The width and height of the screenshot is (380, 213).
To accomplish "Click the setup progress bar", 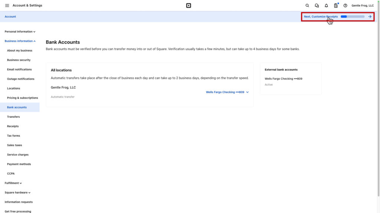I will 353,17.
